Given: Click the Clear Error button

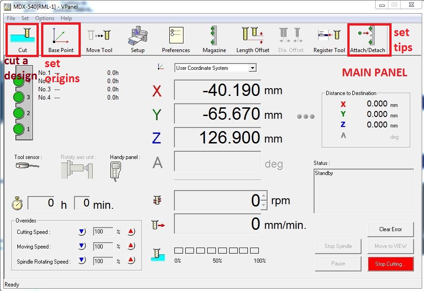Looking at the screenshot, I should (x=391, y=229).
